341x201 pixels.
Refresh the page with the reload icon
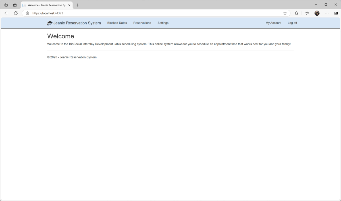pos(16,13)
